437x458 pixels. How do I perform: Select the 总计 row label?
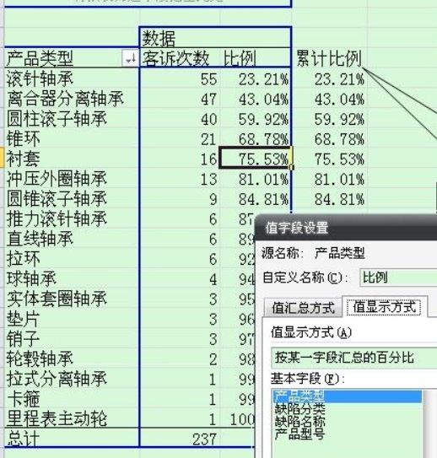[23, 439]
